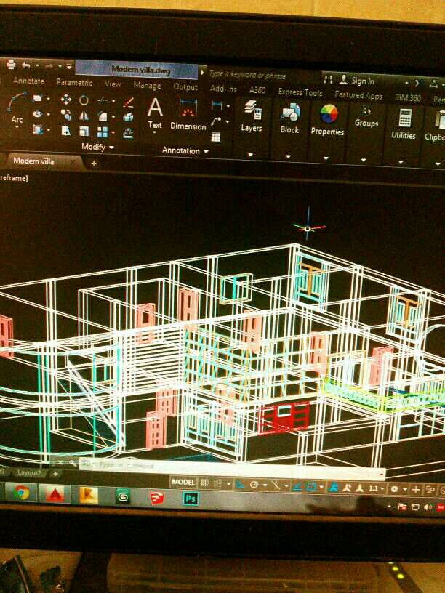Expand the Layers panel dropdown arrow
445x593 pixels.
pyautogui.click(x=250, y=155)
